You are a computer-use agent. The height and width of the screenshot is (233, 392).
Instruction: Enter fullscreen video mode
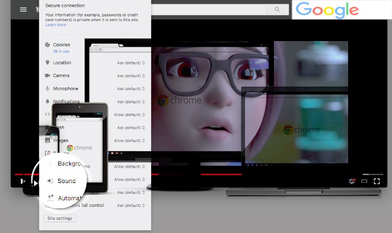click(377, 181)
